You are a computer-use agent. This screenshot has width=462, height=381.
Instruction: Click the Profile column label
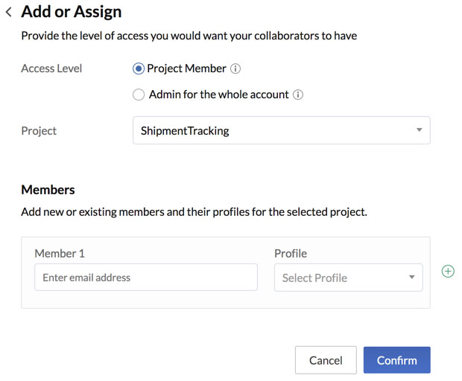tap(291, 253)
